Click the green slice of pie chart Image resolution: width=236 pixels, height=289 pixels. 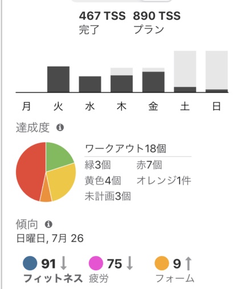[57, 158]
